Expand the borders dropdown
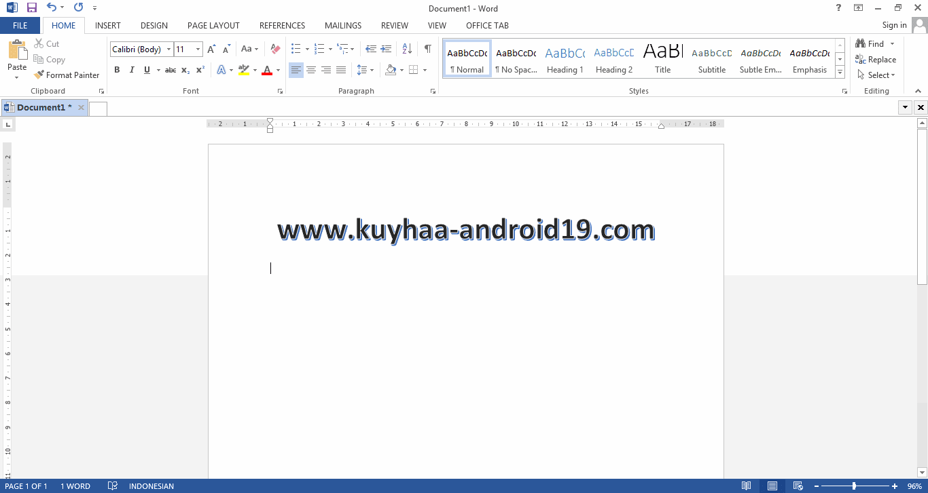This screenshot has height=493, width=928. pyautogui.click(x=425, y=70)
